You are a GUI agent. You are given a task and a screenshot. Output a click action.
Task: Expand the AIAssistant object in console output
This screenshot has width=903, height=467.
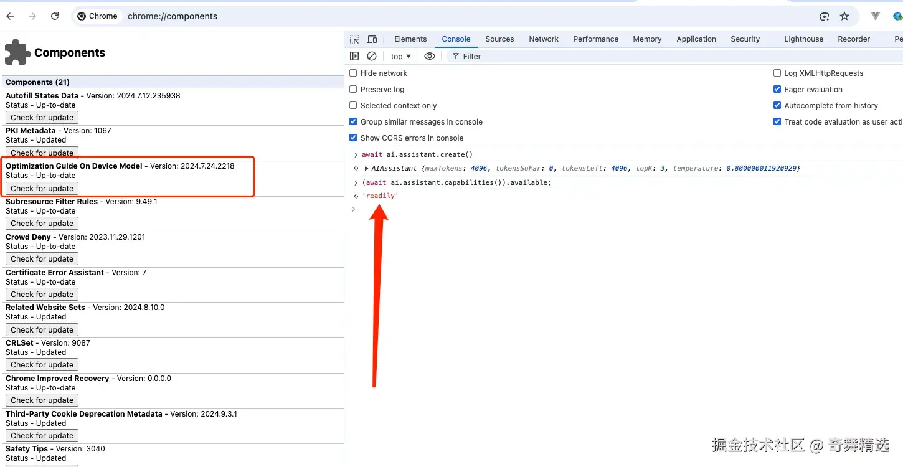pos(366,168)
